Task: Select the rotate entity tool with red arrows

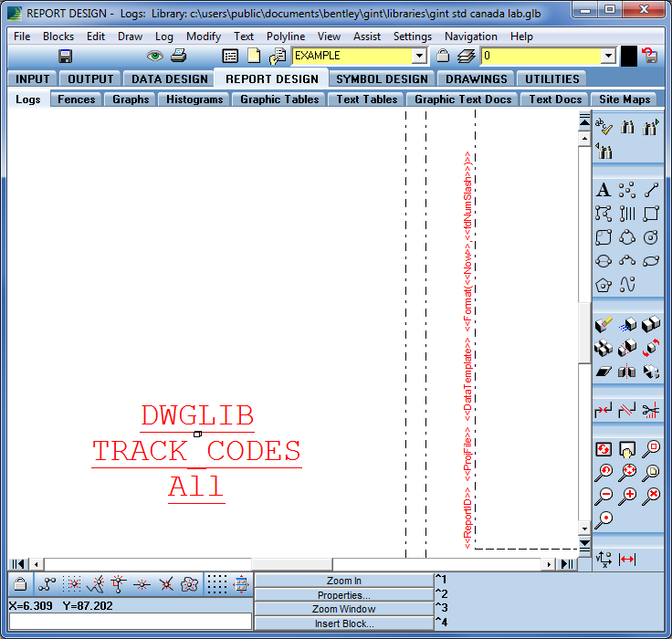Action: pos(651,348)
